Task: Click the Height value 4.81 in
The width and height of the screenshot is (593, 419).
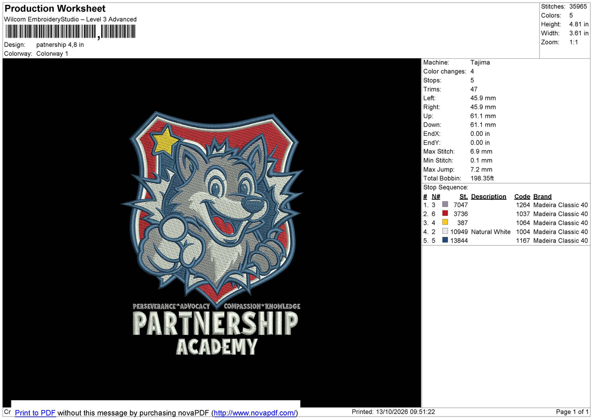Action: pyautogui.click(x=579, y=24)
